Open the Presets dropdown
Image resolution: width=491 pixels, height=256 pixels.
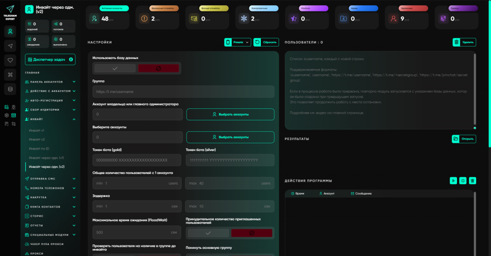point(238,42)
